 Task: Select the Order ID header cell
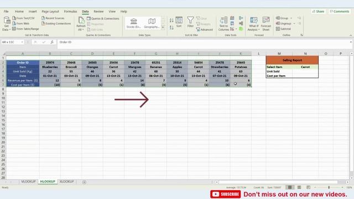coord(23,62)
